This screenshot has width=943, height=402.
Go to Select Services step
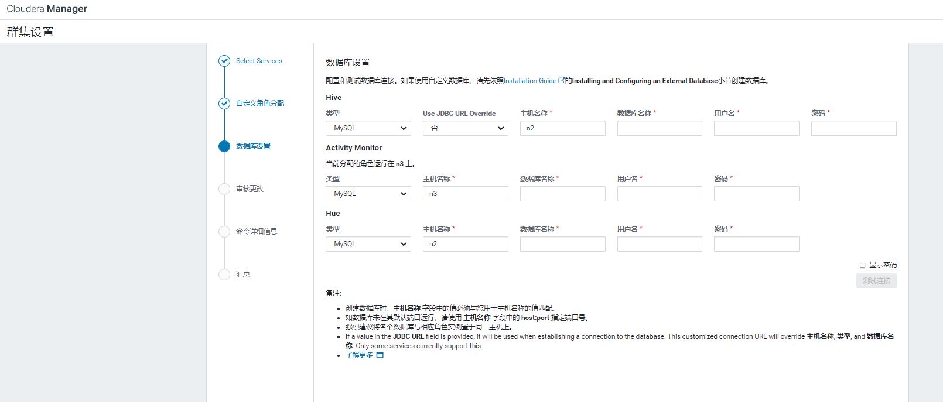coord(259,61)
